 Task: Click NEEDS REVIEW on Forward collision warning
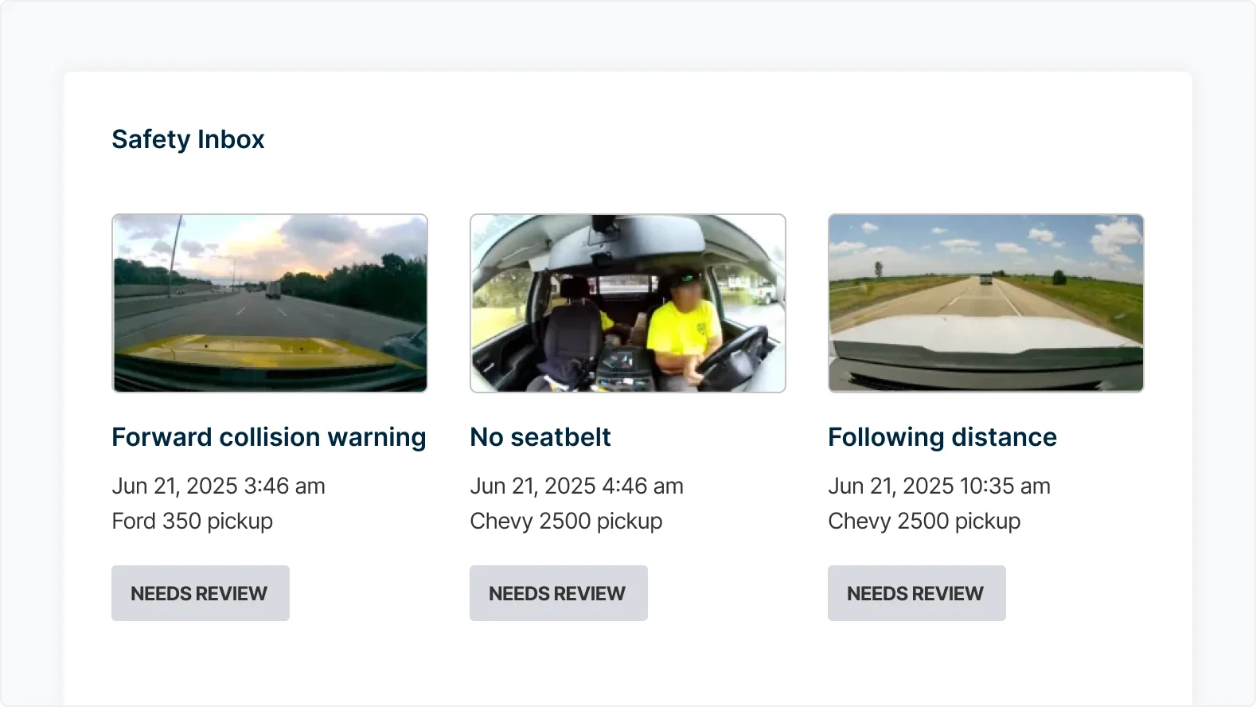(200, 592)
